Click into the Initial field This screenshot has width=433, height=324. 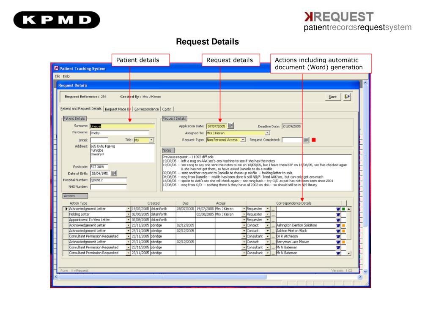pos(99,140)
